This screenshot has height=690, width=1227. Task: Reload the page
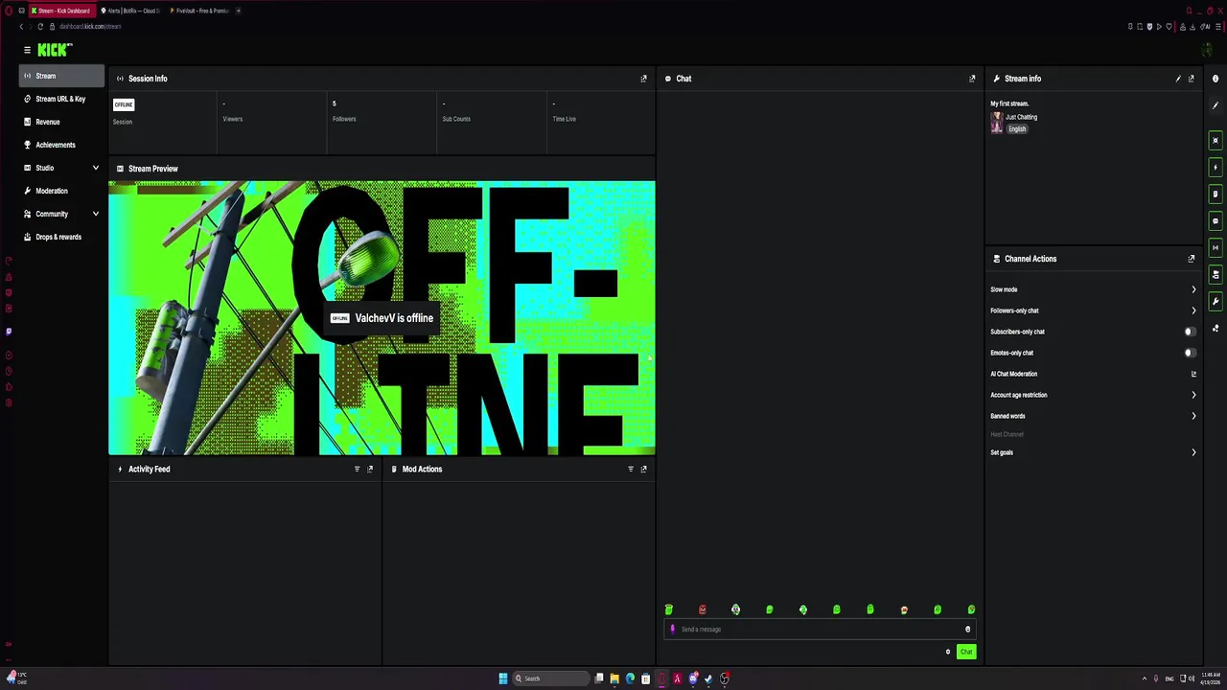click(40, 27)
